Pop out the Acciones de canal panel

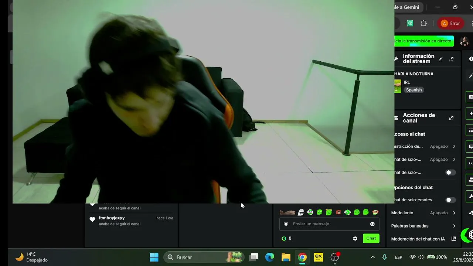point(451,118)
